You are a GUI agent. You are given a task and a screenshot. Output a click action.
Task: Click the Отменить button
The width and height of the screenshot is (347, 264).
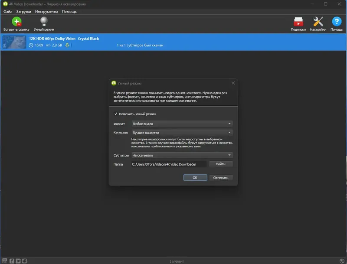(221, 178)
